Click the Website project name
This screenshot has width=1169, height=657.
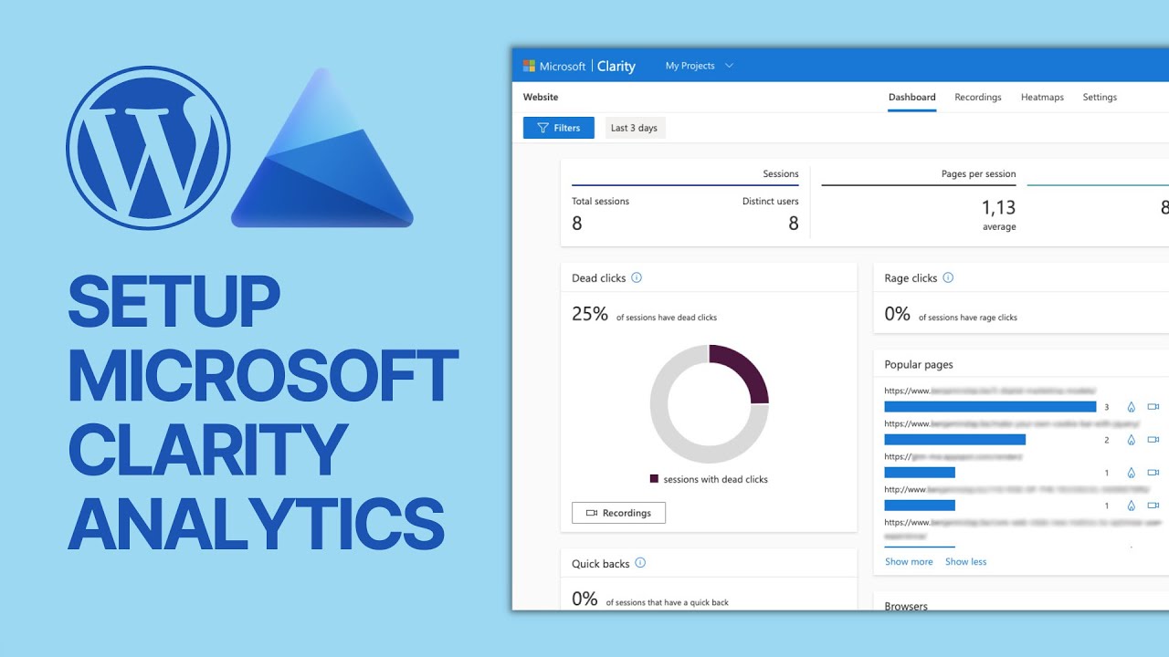pyautogui.click(x=541, y=97)
